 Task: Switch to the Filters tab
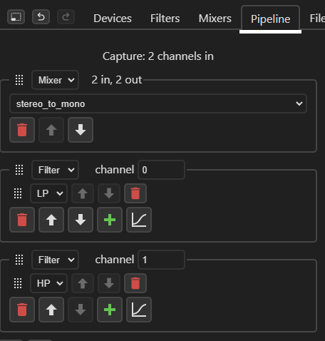[165, 19]
